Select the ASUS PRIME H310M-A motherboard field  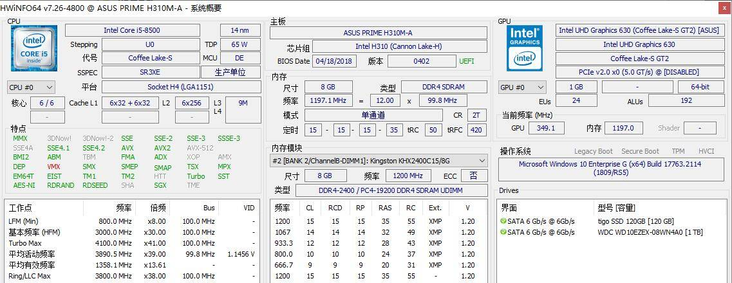pos(378,33)
